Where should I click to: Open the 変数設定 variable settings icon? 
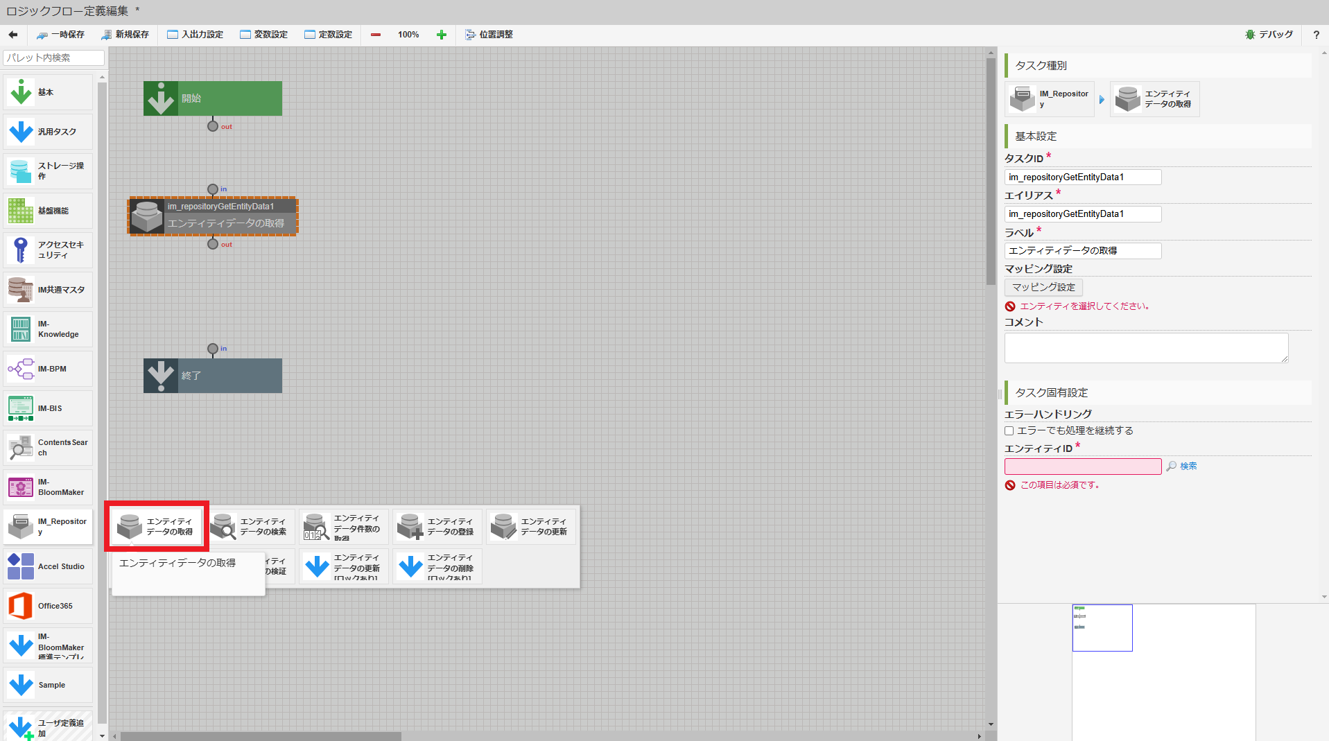(263, 34)
